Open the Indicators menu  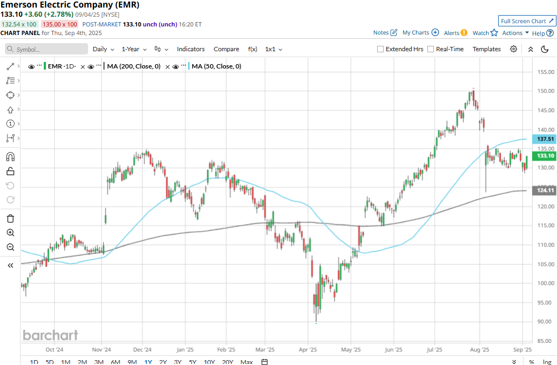click(x=191, y=49)
